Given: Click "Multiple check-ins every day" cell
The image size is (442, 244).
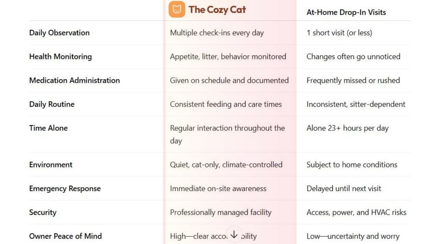Looking at the screenshot, I should click(x=217, y=33).
